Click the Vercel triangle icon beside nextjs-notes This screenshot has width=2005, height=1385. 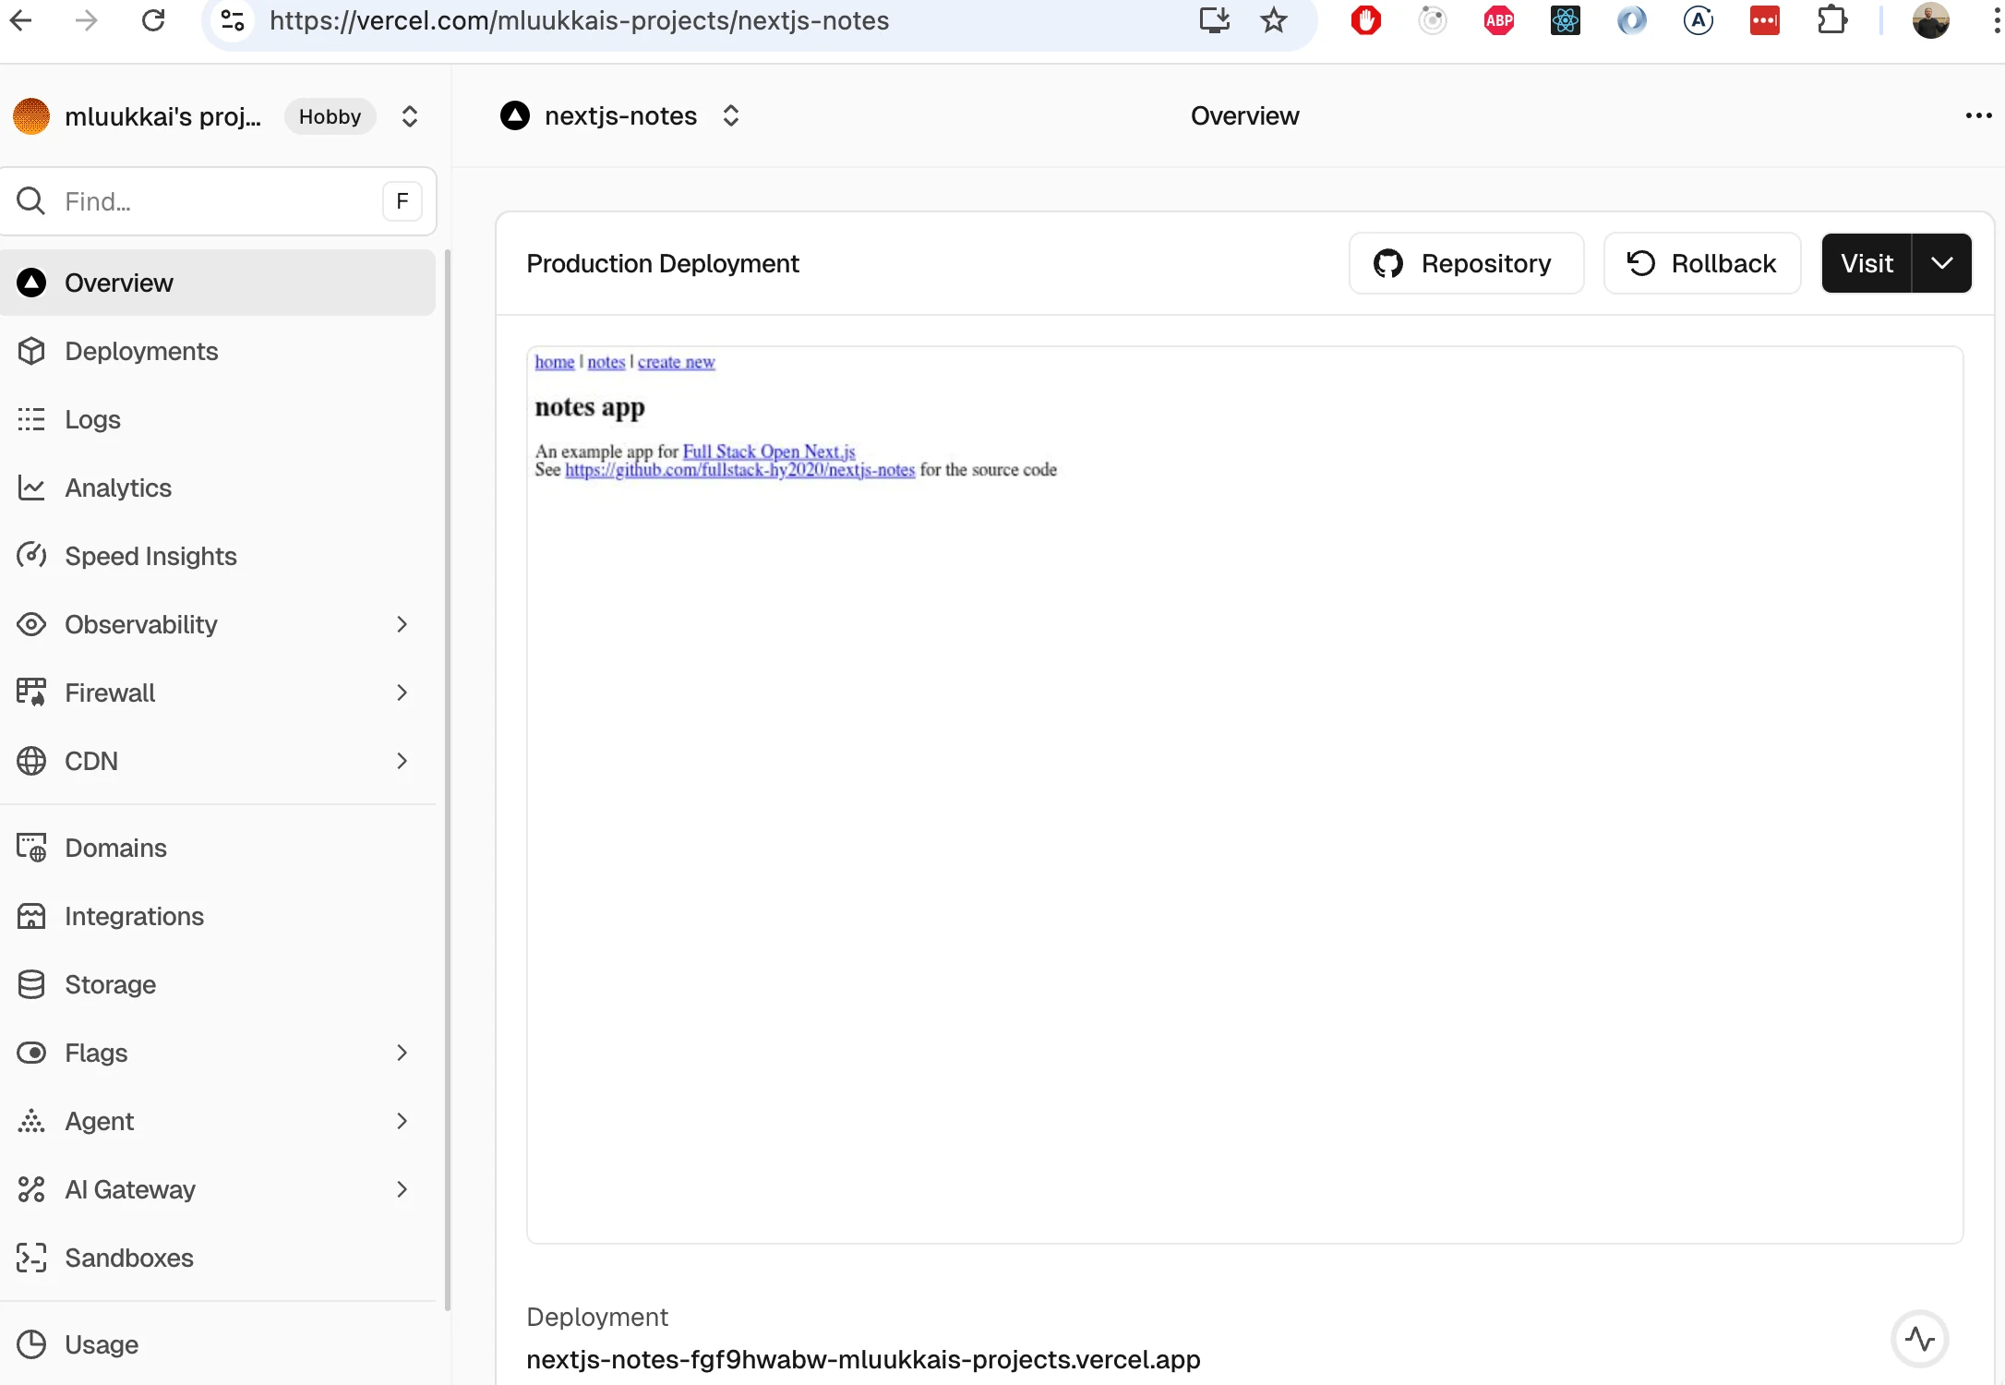(515, 115)
